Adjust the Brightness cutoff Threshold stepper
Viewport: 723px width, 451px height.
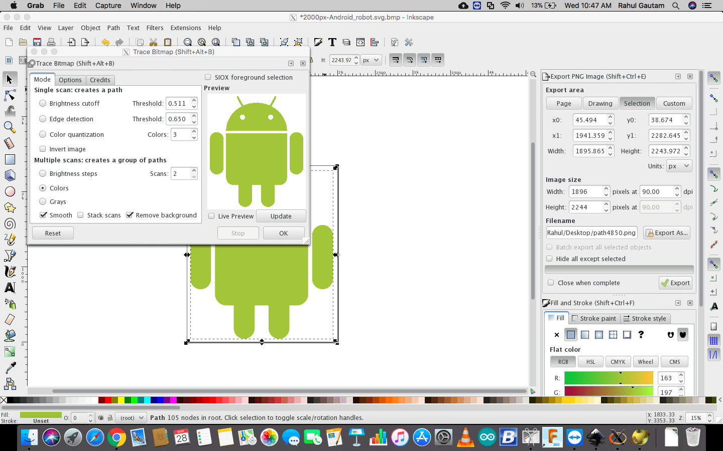pyautogui.click(x=194, y=103)
